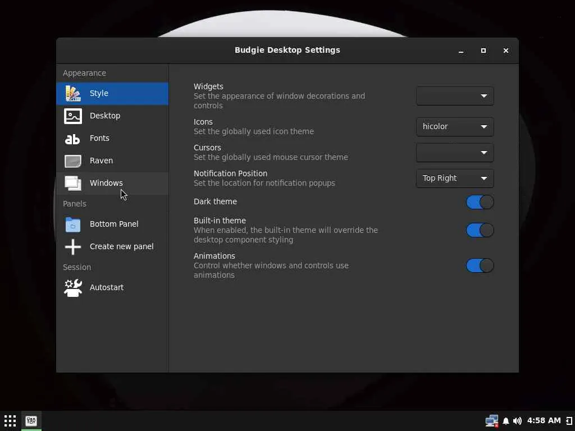Click the Windows stacked-windows icon
The width and height of the screenshot is (575, 431).
click(x=72, y=183)
